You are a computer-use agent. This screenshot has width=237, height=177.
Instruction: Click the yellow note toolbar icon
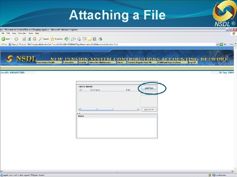[90, 39]
